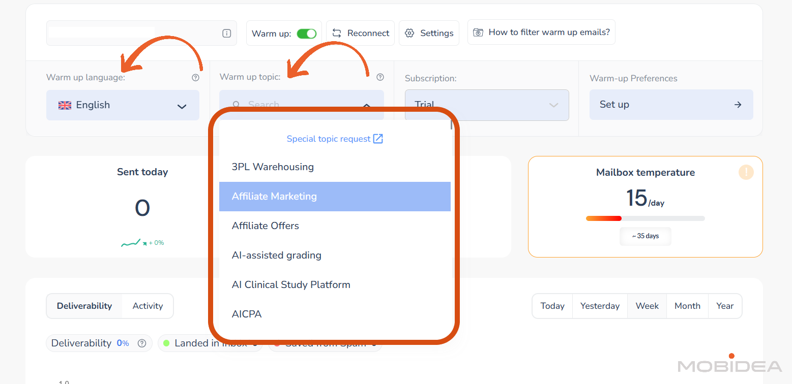Click the Mailbox temperature warning icon
Viewport: 792px width, 384px height.
(x=746, y=172)
